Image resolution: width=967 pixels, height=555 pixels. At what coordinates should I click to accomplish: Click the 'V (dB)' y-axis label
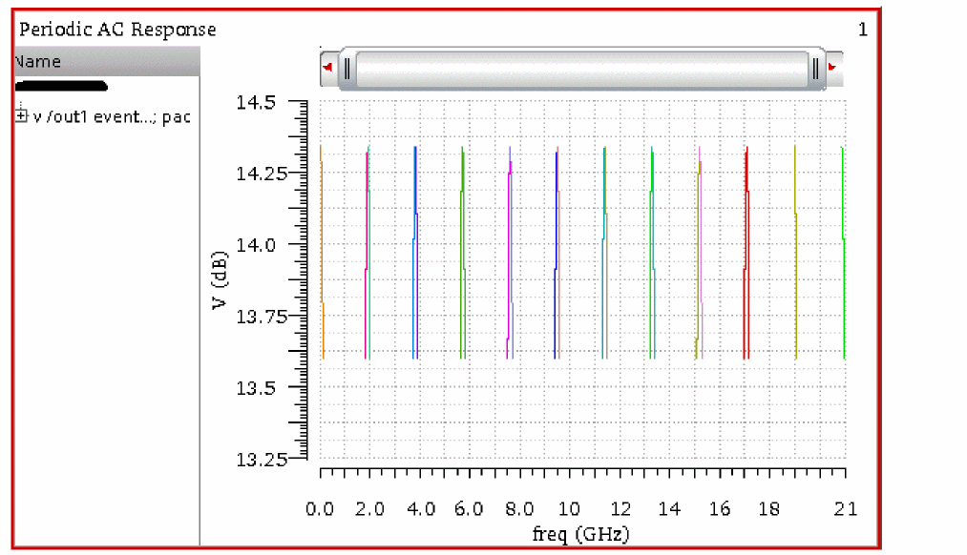tap(219, 280)
